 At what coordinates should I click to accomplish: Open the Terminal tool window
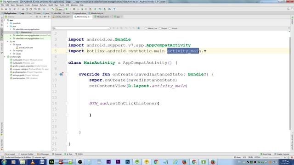pyautogui.click(x=57, y=154)
